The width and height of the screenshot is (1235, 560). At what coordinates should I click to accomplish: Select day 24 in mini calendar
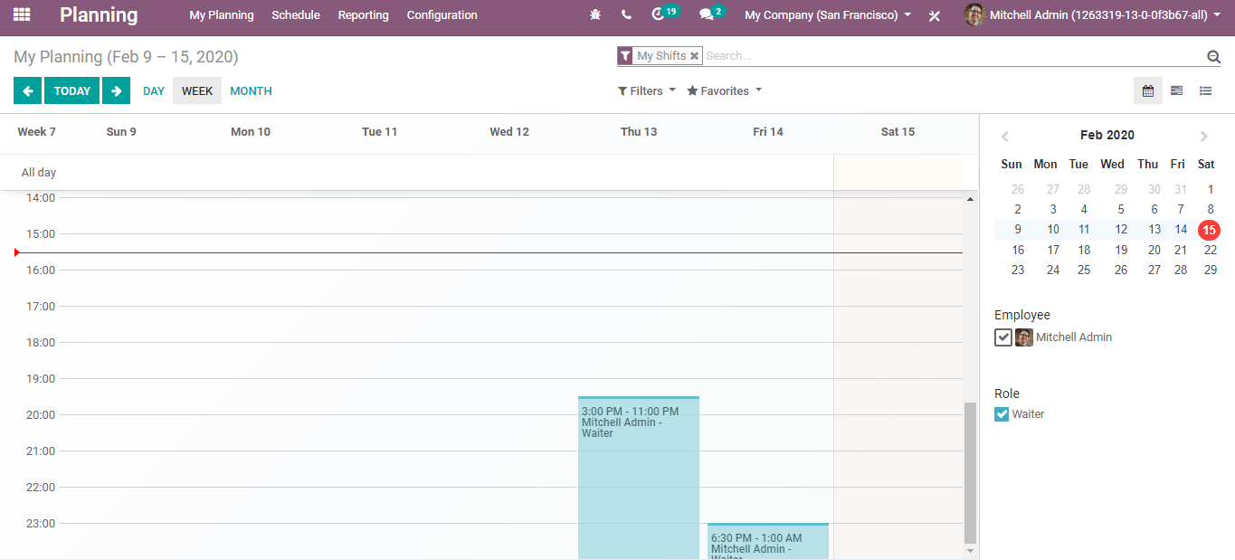[1053, 270]
